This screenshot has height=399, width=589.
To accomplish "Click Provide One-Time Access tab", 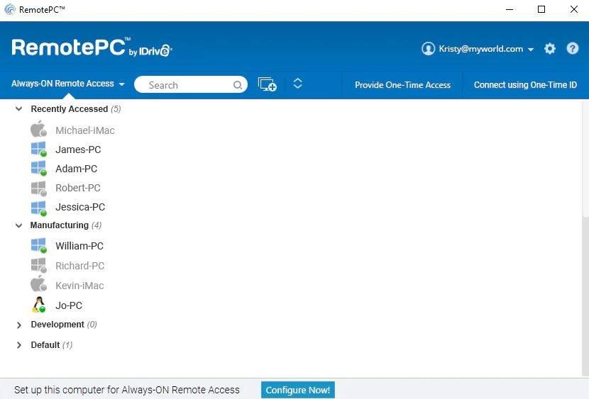I will click(402, 85).
